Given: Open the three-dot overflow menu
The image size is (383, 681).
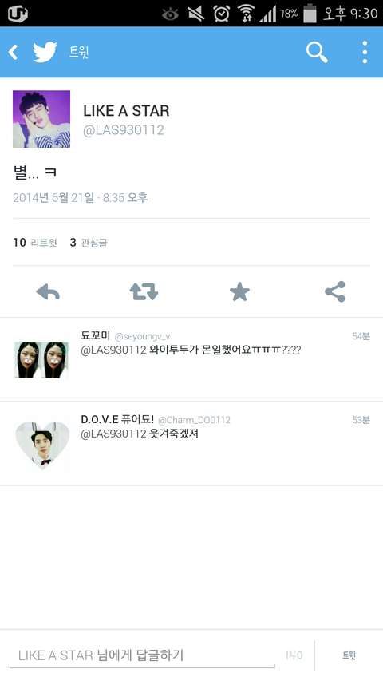Looking at the screenshot, I should (x=365, y=52).
